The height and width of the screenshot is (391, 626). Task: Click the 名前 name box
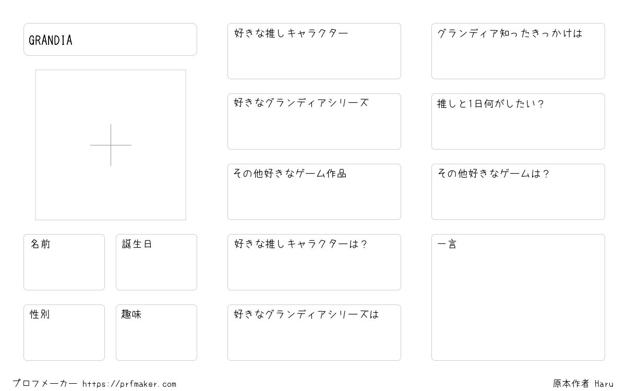click(64, 262)
